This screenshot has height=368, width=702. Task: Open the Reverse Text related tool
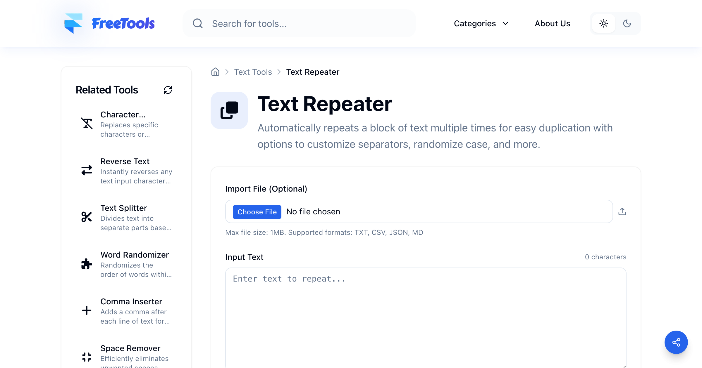[126, 171]
